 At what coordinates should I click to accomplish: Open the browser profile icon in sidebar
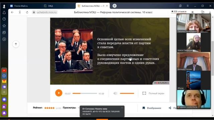point(4,6)
